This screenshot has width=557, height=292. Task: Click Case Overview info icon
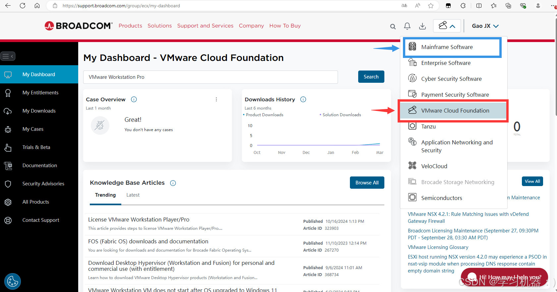(x=134, y=99)
